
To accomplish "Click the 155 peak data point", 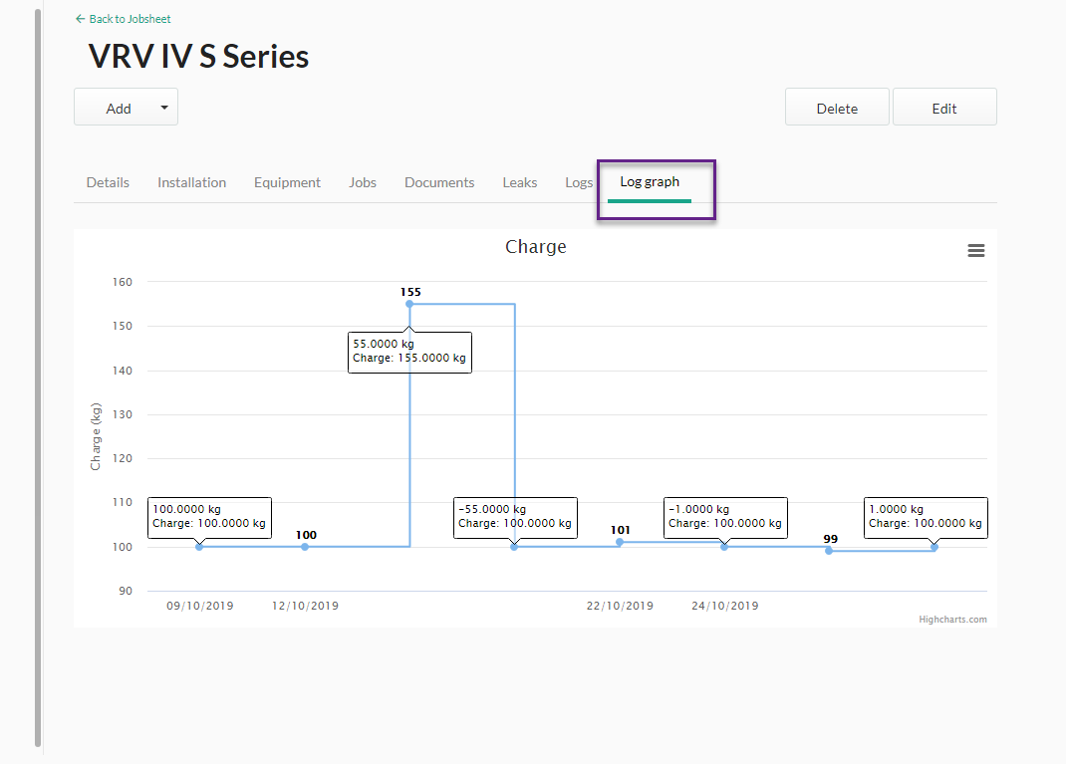I will [x=409, y=304].
